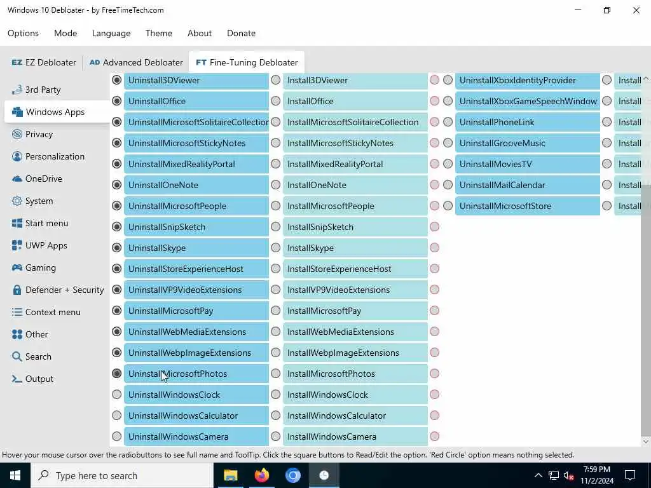Click the InstallWebMediaExtensions option button

(x=355, y=332)
